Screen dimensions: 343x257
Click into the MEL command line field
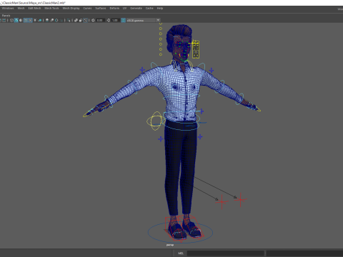pos(226,253)
